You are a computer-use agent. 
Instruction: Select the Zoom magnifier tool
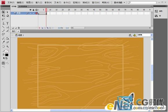7,46
